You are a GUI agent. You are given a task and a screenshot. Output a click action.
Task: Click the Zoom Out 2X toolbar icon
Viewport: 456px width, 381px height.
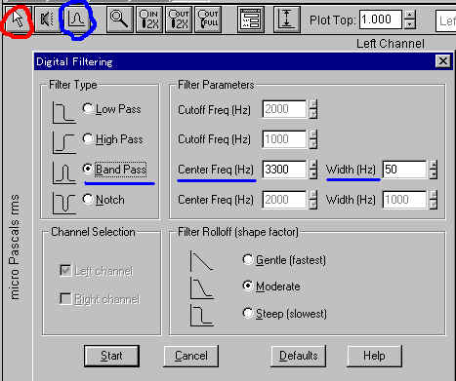(x=179, y=19)
